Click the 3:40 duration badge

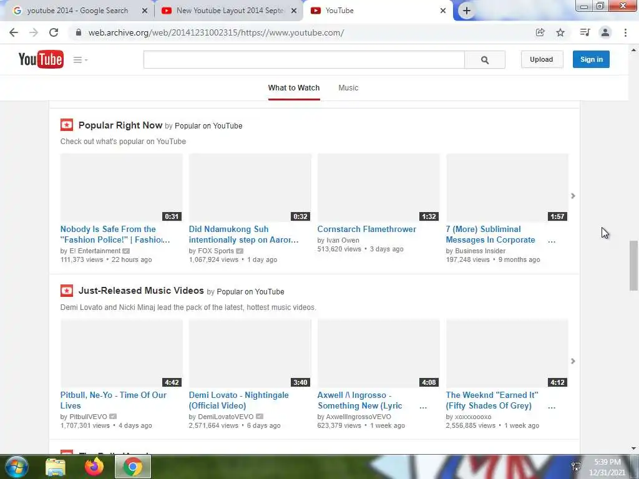[300, 382]
